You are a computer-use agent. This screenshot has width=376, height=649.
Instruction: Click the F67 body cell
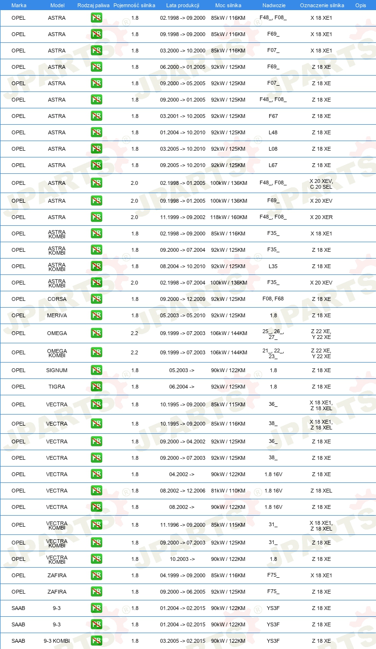click(x=273, y=116)
